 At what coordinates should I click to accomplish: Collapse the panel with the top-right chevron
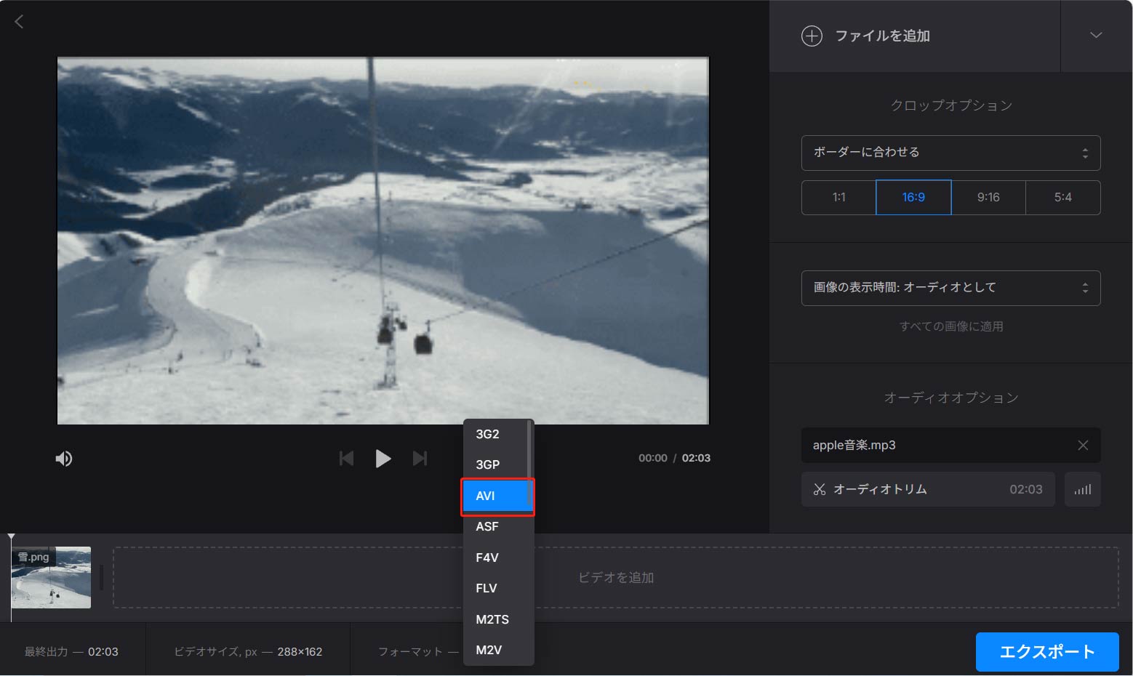click(x=1097, y=35)
